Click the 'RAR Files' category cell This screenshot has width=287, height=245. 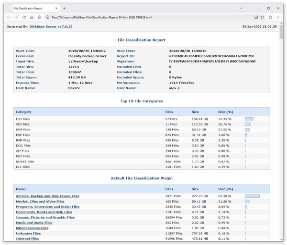pos(23,140)
